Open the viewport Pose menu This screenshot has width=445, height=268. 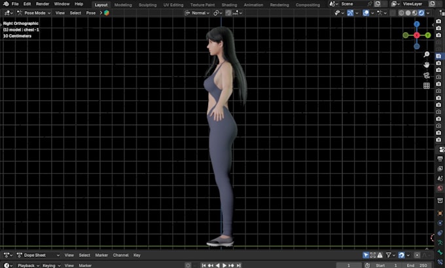[x=91, y=13]
